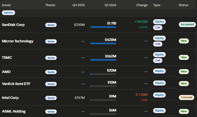Click the Call type tag for SanDisk Corp
The height and width of the screenshot is (117, 197).
coord(158,27)
